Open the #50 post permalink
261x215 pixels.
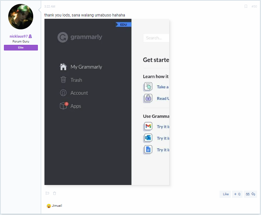pyautogui.click(x=254, y=6)
